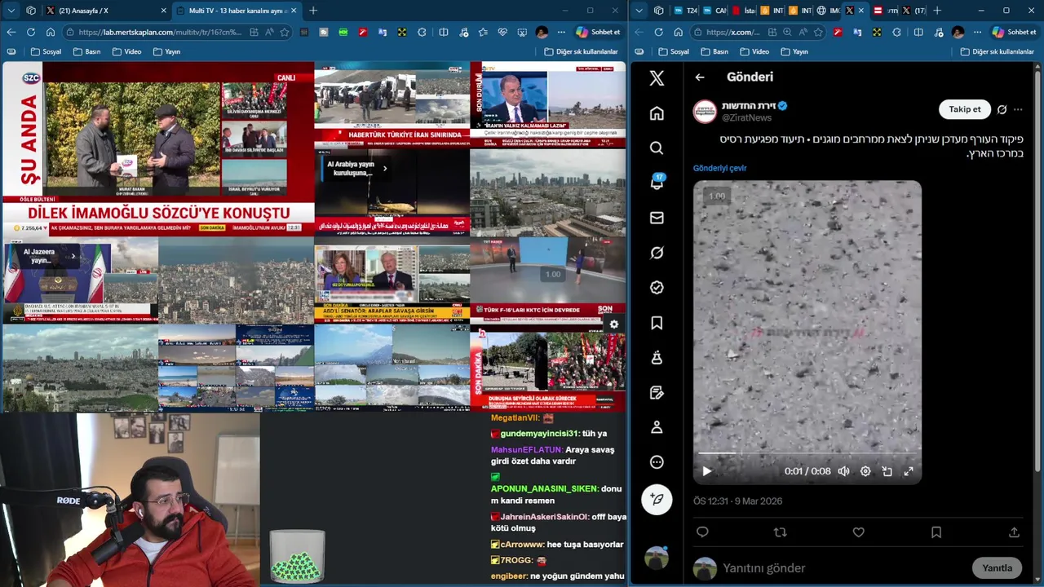Viewport: 1044px width, 587px height.
Task: Open a new tab in the x.com window
Action: 937,11
